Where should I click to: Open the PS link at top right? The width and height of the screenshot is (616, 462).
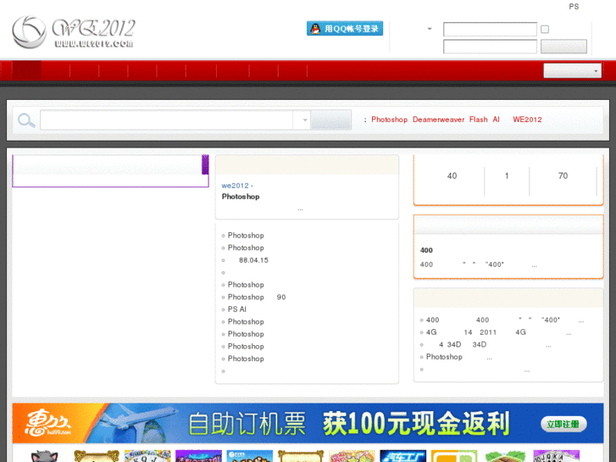click(x=574, y=7)
